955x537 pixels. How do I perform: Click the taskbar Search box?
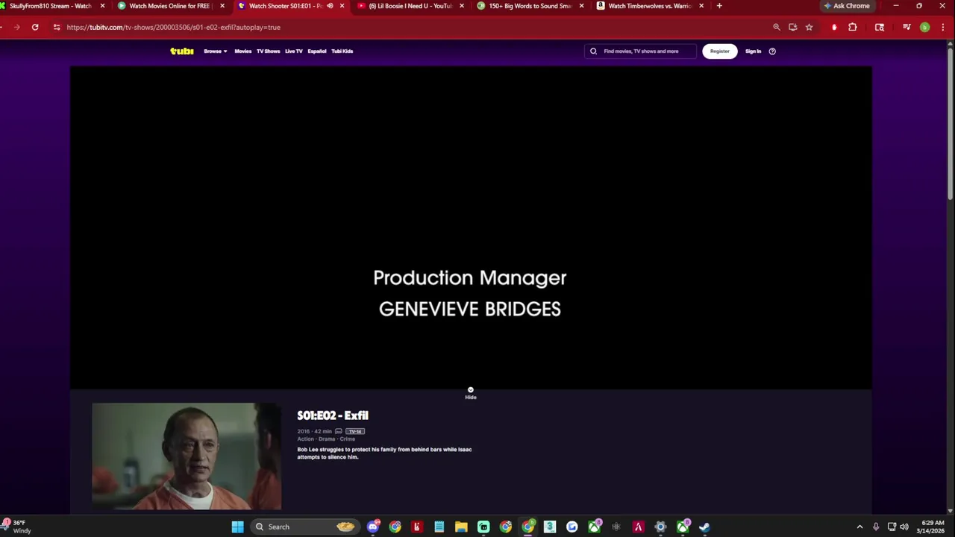(304, 527)
